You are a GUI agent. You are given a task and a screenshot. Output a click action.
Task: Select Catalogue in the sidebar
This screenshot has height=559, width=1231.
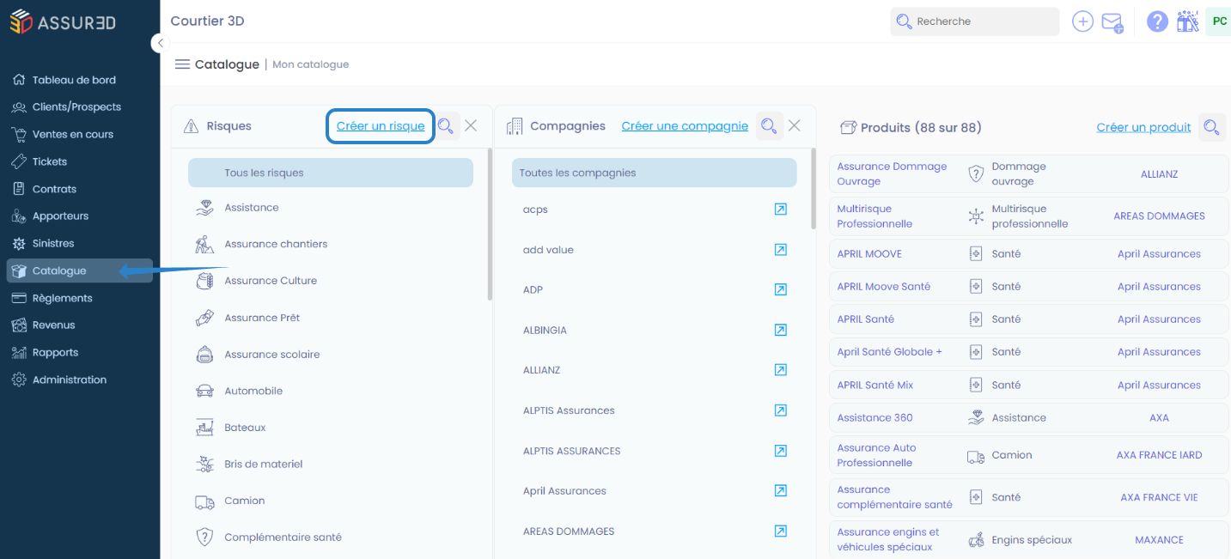[79, 270]
